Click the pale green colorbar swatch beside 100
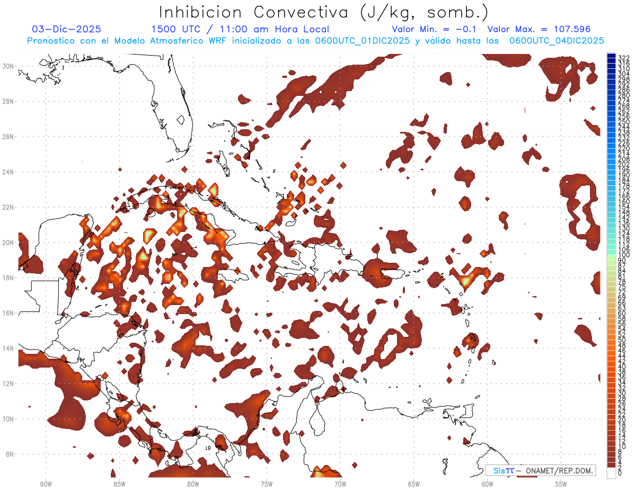636x491 pixels. coord(611,256)
